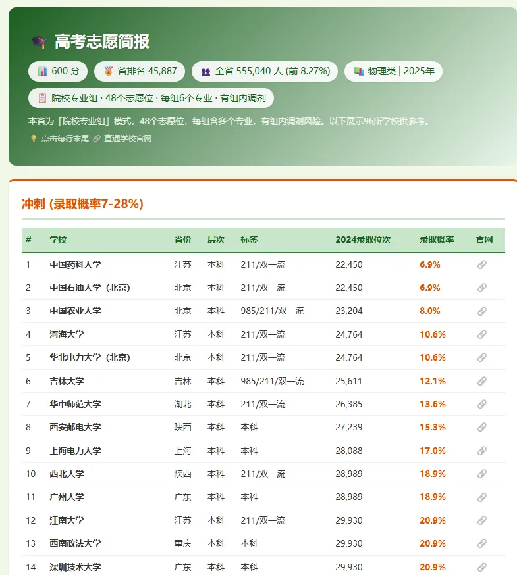Click the 省排名 45,887 badge
Viewport: 517px width, 575px height.
140,71
